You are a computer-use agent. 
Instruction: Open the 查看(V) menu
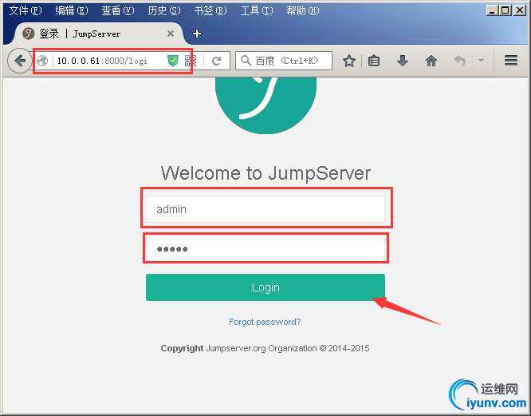[118, 11]
